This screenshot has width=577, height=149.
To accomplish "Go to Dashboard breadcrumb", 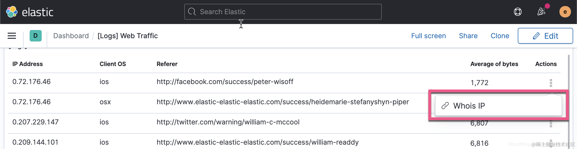I will pyautogui.click(x=71, y=36).
